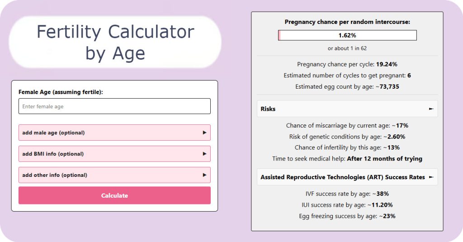This screenshot has height=242, width=463.
Task: Click the Fertility Calculator by Age title
Action: click(x=115, y=42)
